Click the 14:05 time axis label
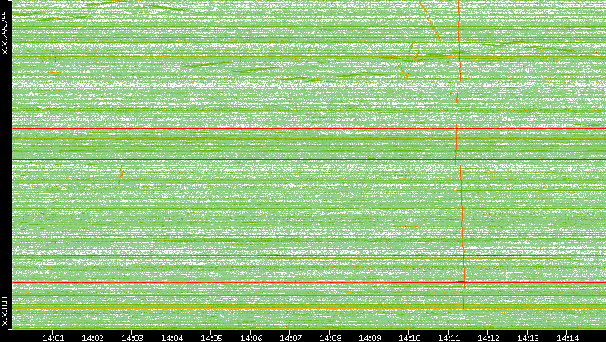Viewport: 606px width, 342px height. (x=211, y=338)
